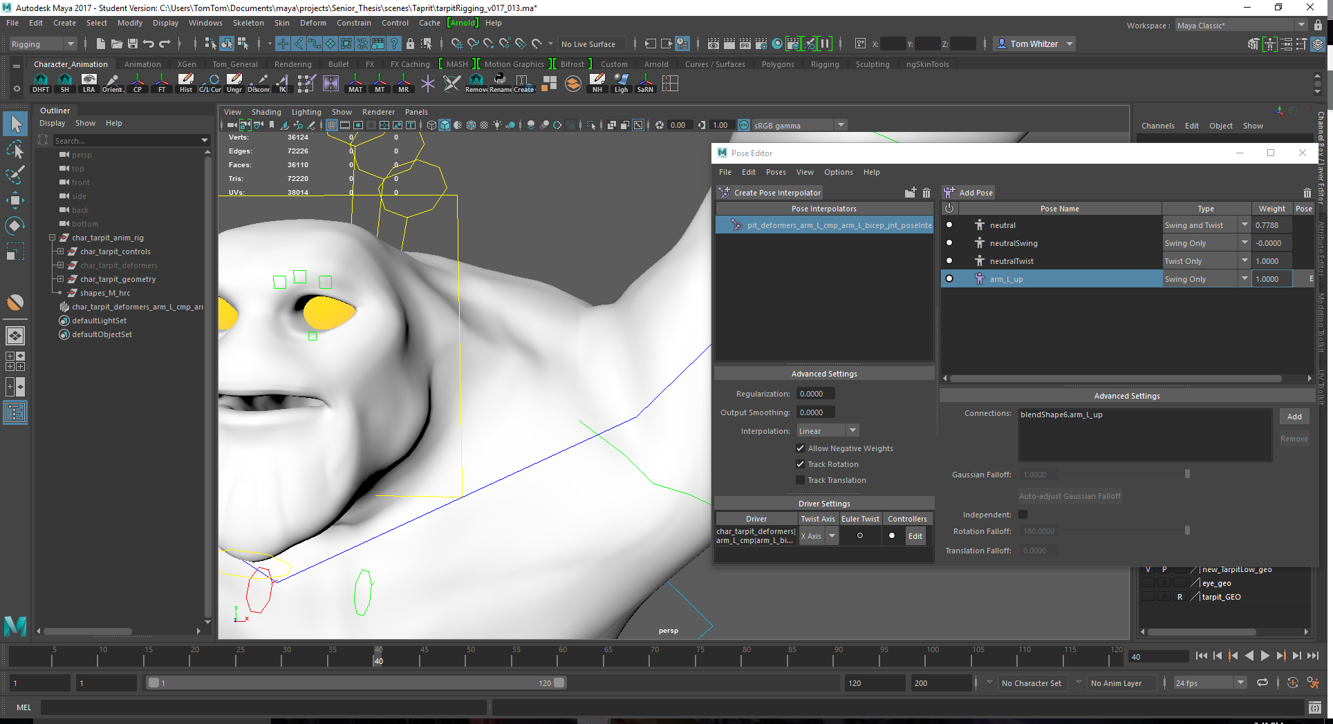
Task: Click the DHFT shelf icon
Action: [x=41, y=84]
